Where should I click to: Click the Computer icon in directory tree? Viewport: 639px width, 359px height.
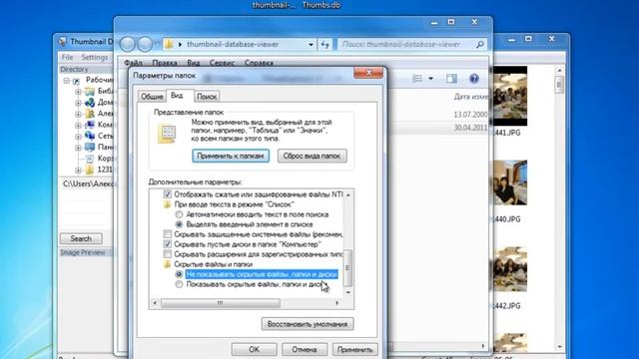click(90, 125)
